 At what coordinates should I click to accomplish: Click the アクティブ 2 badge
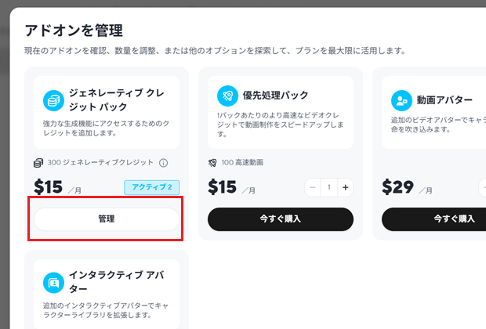pyautogui.click(x=152, y=187)
